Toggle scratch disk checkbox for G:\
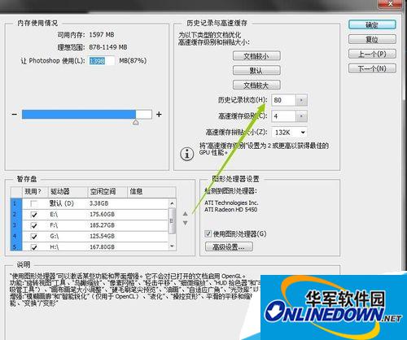The width and height of the screenshot is (407, 340). (x=34, y=236)
